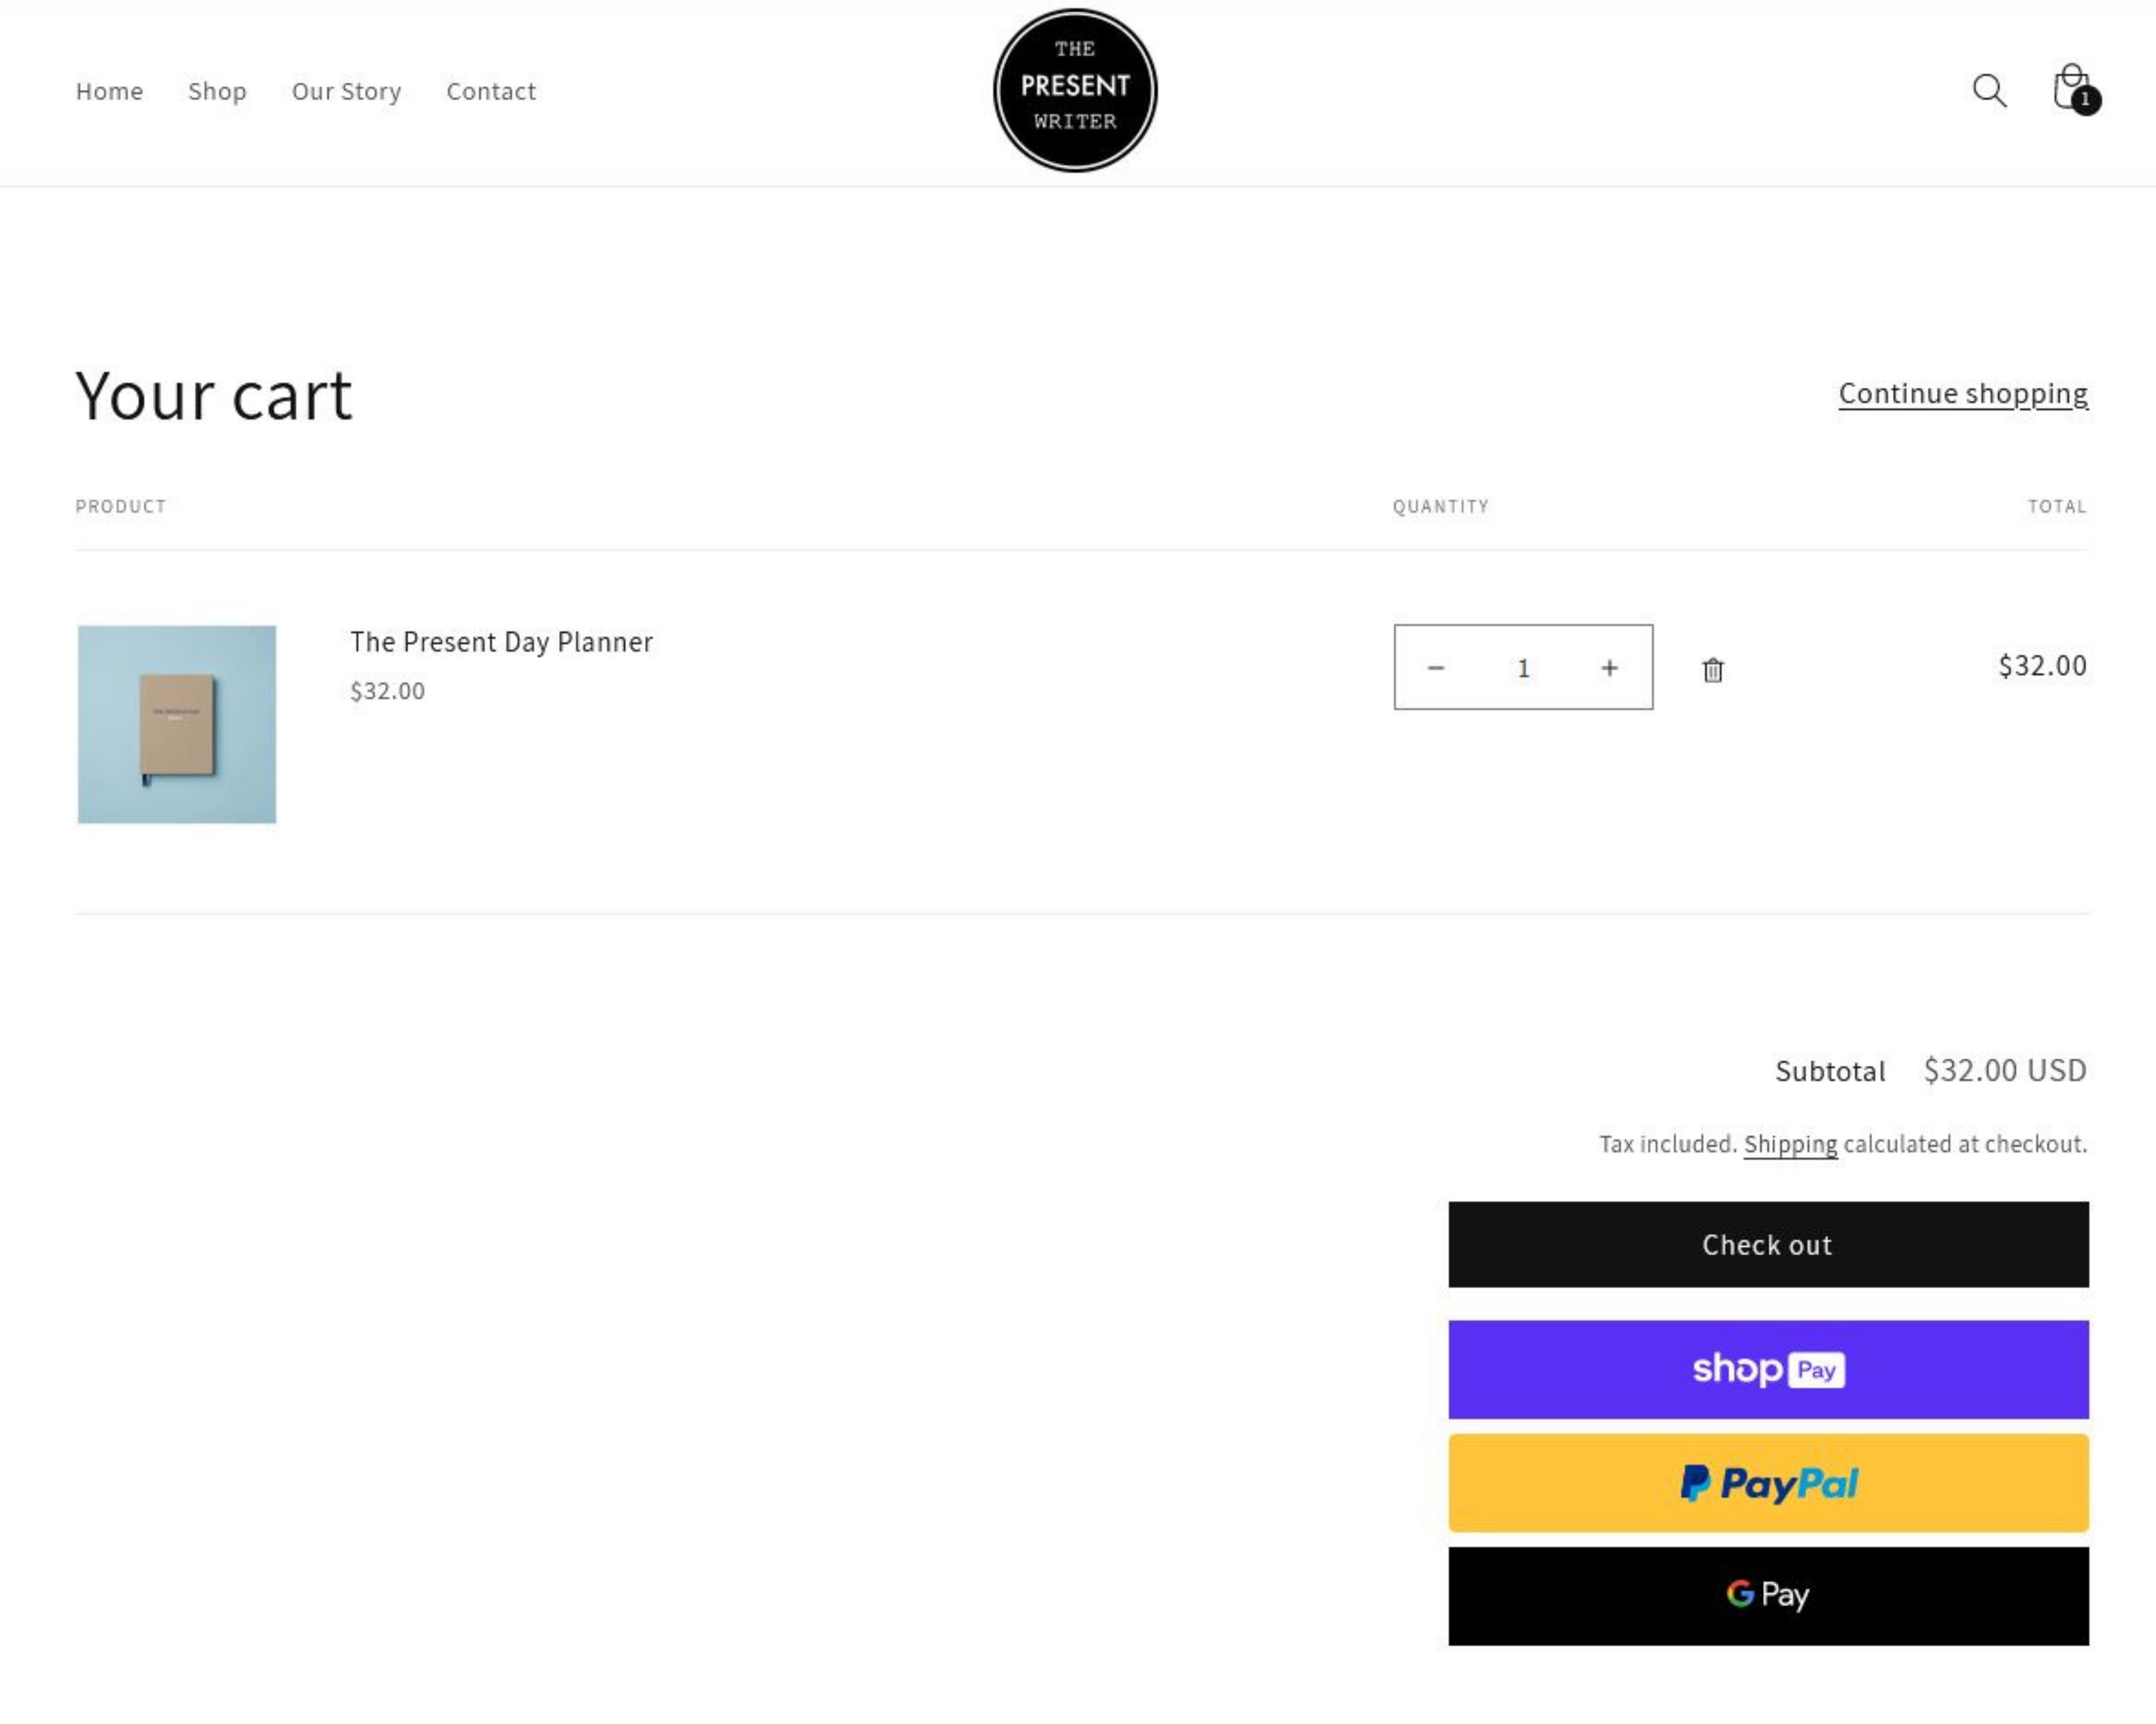Go to the Home menu item
The height and width of the screenshot is (1724, 2156).
109,91
